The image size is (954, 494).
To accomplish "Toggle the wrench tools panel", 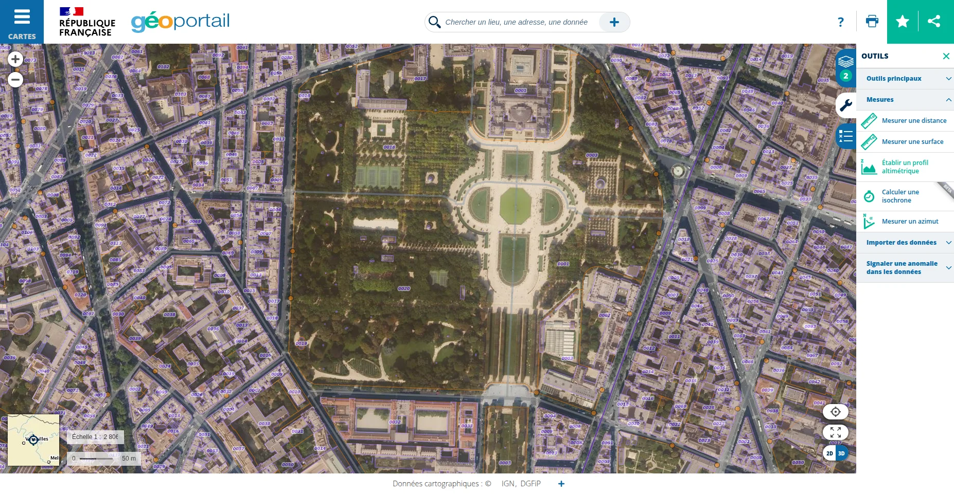I will click(x=845, y=105).
